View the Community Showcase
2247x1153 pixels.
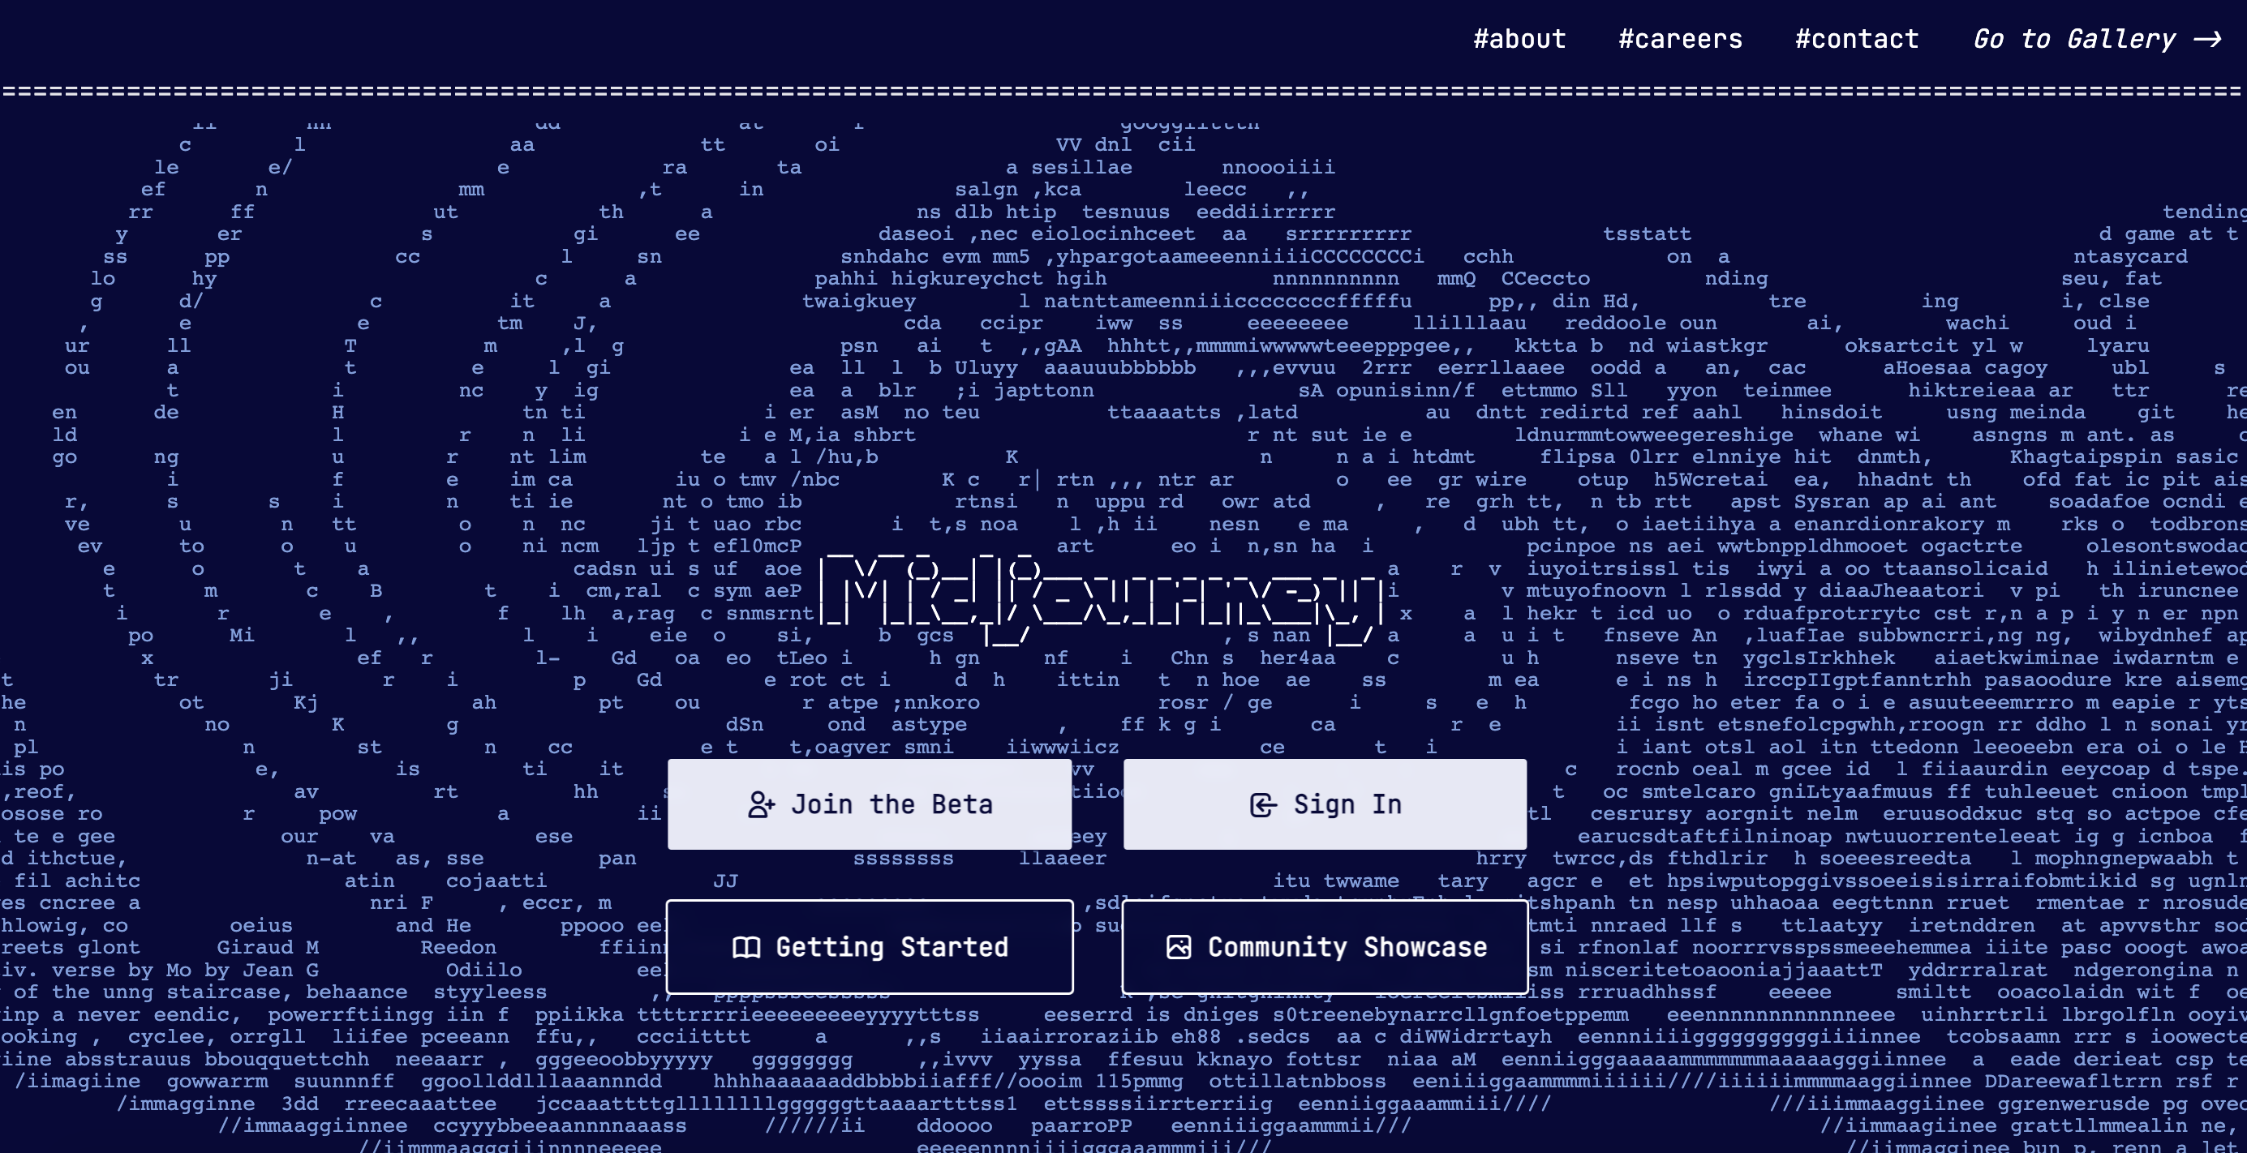coord(1324,947)
